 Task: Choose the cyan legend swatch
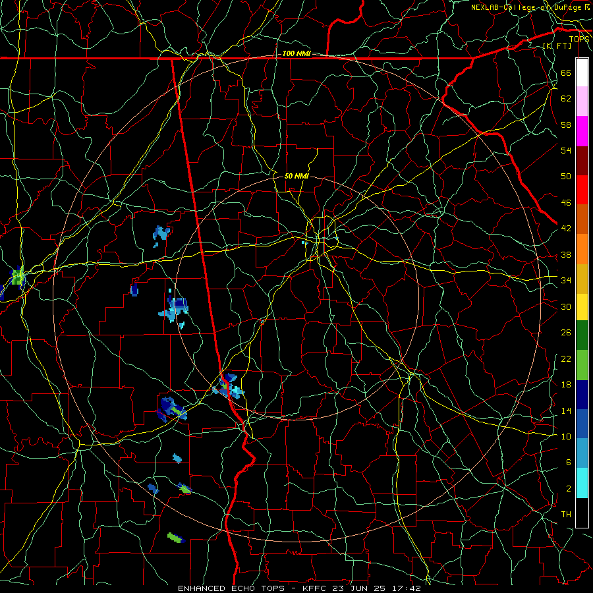point(582,483)
